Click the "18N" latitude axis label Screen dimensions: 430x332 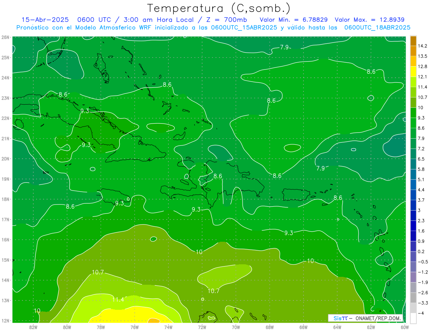pyautogui.click(x=5, y=199)
